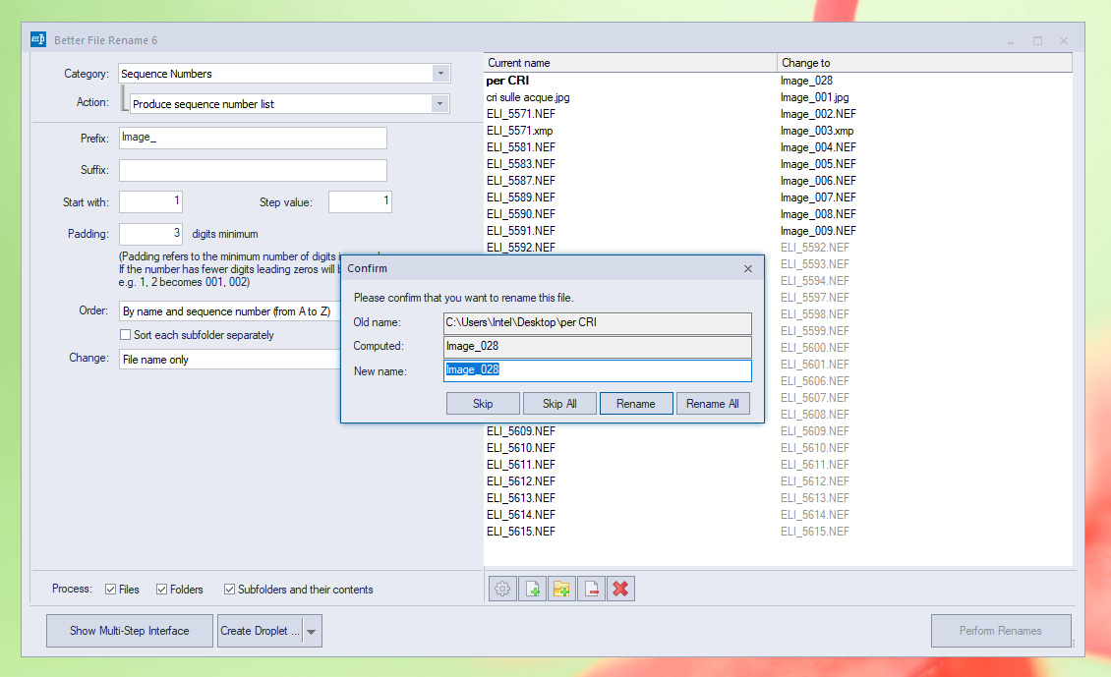
Task: Expand the Category dropdown
Action: tap(440, 74)
